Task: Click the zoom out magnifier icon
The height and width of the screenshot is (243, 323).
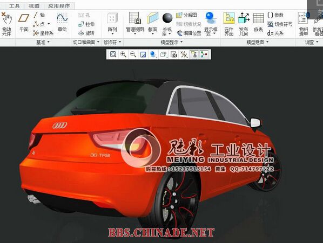Action: click(133, 54)
